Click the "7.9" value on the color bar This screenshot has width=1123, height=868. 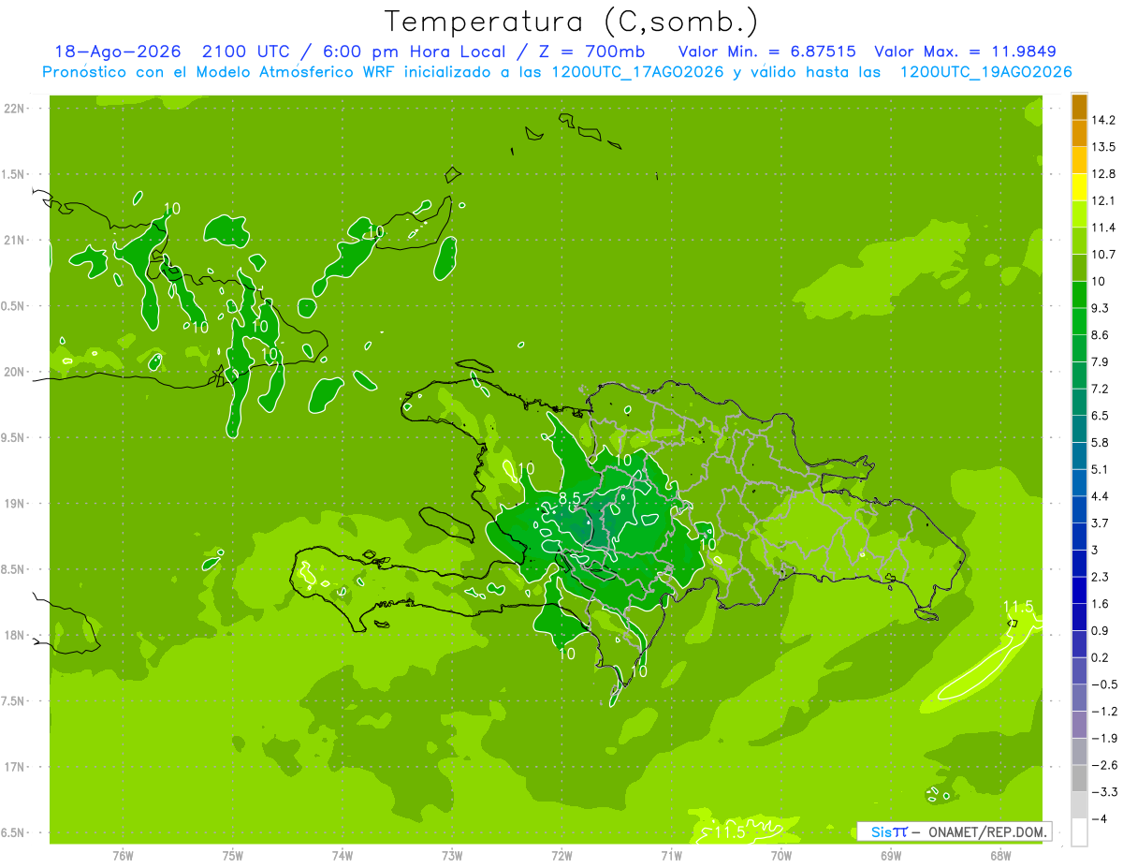pos(1100,361)
